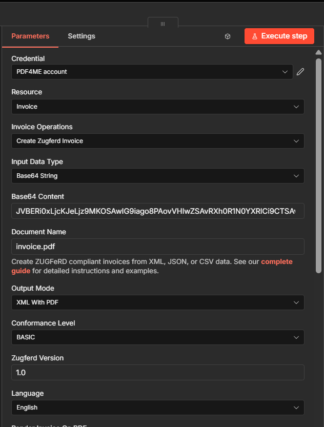Image resolution: width=324 pixels, height=427 pixels.
Task: Click the Zugferd Version field showing 1.0
Action: (x=157, y=372)
